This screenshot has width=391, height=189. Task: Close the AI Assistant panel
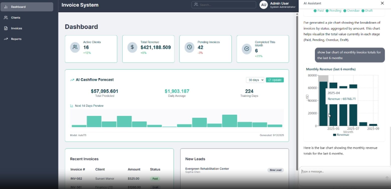(382, 3)
